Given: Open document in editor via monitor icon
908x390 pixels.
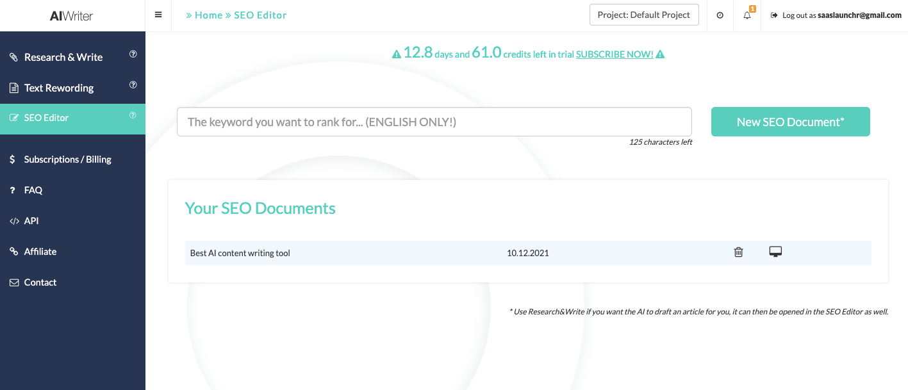Looking at the screenshot, I should [x=775, y=252].
